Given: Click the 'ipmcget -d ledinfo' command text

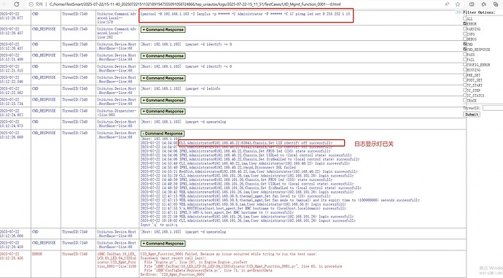Looking at the screenshot, I should click(x=203, y=88).
